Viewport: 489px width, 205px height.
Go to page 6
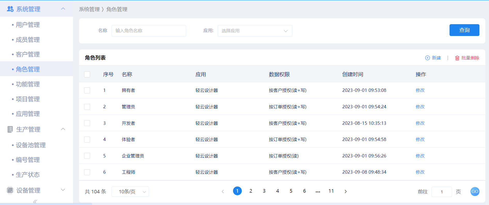[x=304, y=191]
